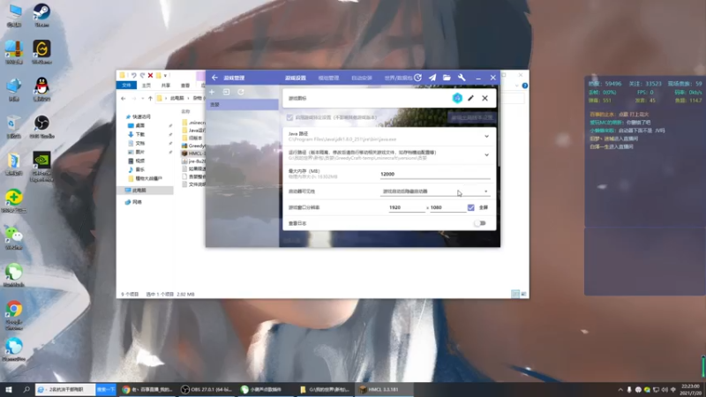This screenshot has height=397, width=706.
Task: Open the Share ribbon tab in Explorer
Action: (x=166, y=85)
